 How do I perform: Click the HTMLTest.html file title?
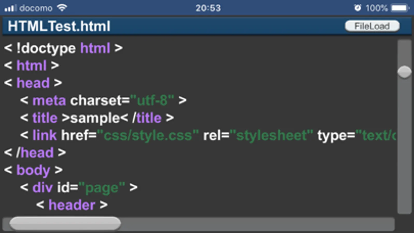click(x=59, y=26)
